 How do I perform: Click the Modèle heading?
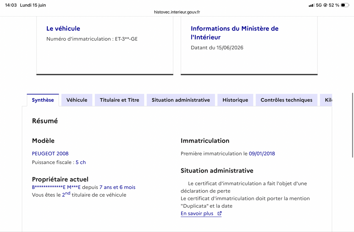point(43,141)
